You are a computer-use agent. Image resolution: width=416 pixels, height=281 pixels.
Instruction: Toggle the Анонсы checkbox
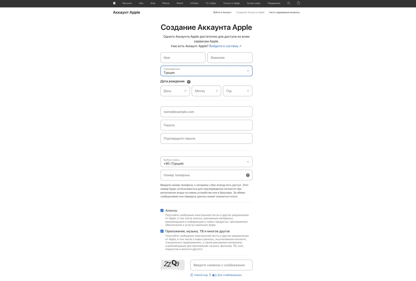click(x=162, y=210)
